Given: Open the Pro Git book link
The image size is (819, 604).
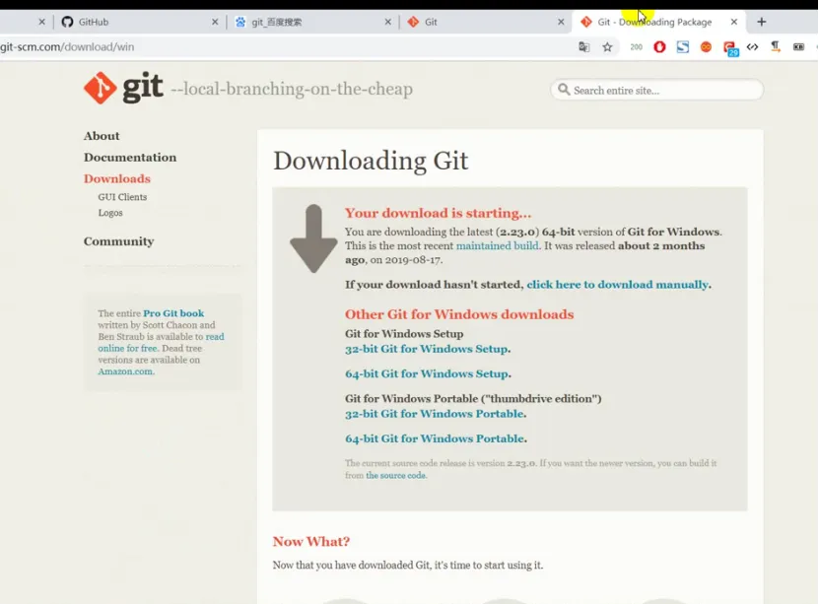Looking at the screenshot, I should pos(173,313).
